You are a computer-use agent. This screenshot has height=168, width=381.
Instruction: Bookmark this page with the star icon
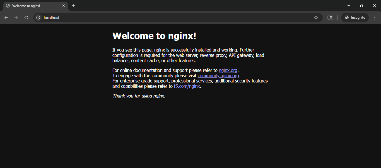tap(316, 18)
